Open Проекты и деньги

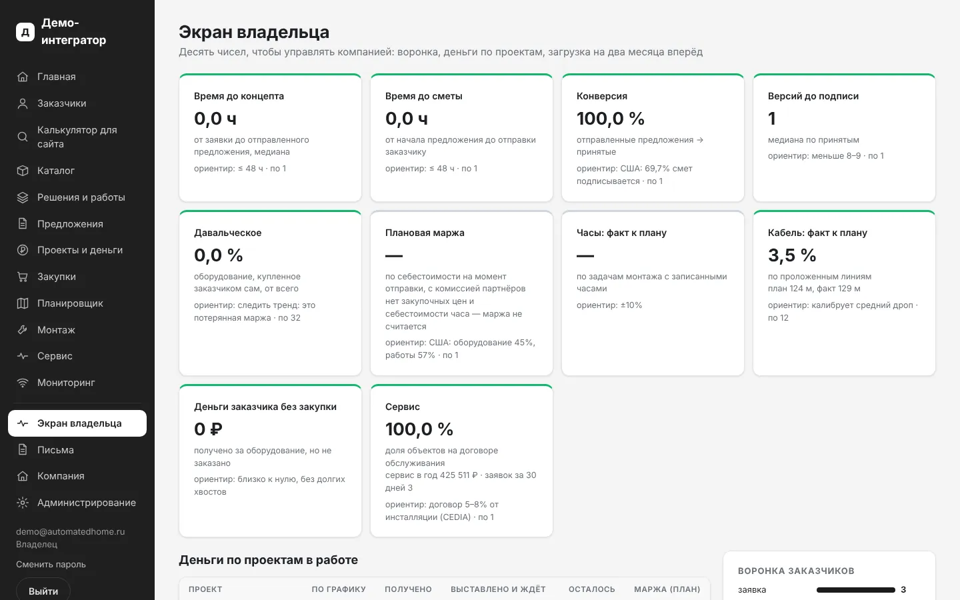tap(77, 250)
